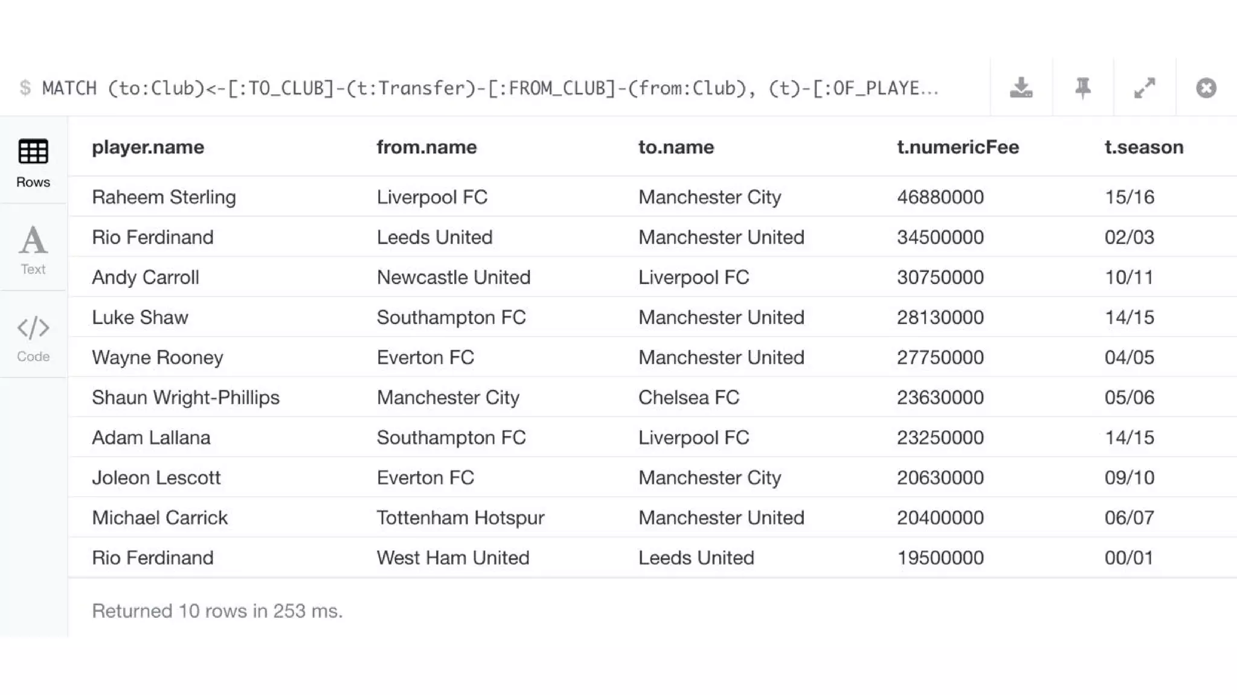This screenshot has height=695, width=1237.
Task: Select the Andy Carroll row name
Action: click(146, 278)
